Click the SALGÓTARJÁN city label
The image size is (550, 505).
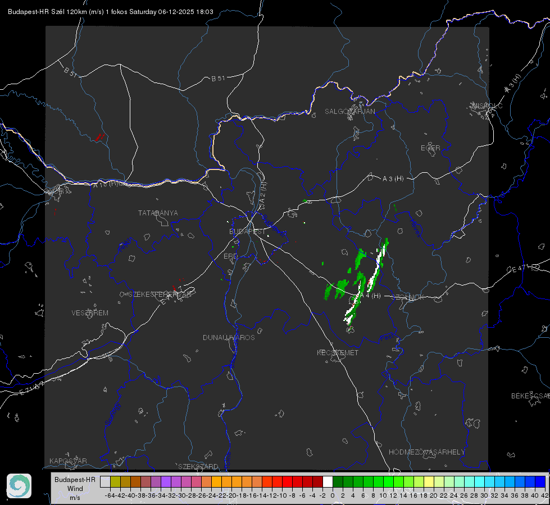click(x=349, y=112)
